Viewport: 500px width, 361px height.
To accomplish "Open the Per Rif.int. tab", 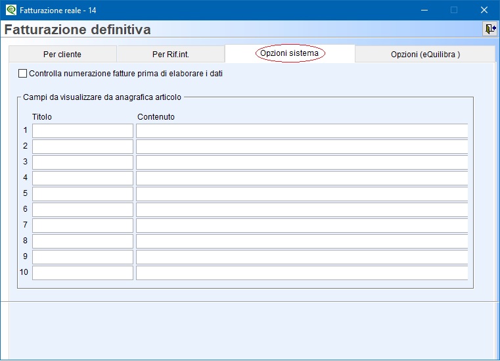I will pos(170,54).
